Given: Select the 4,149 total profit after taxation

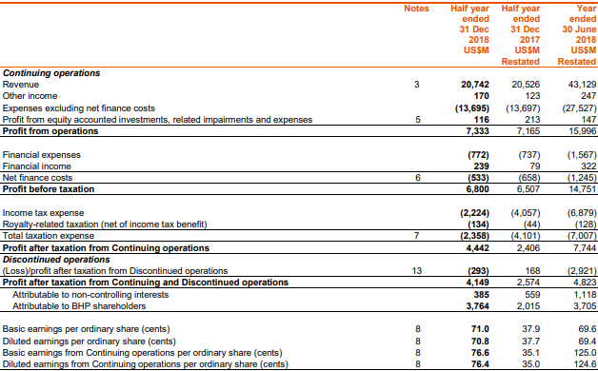Looking at the screenshot, I should 477,283.
